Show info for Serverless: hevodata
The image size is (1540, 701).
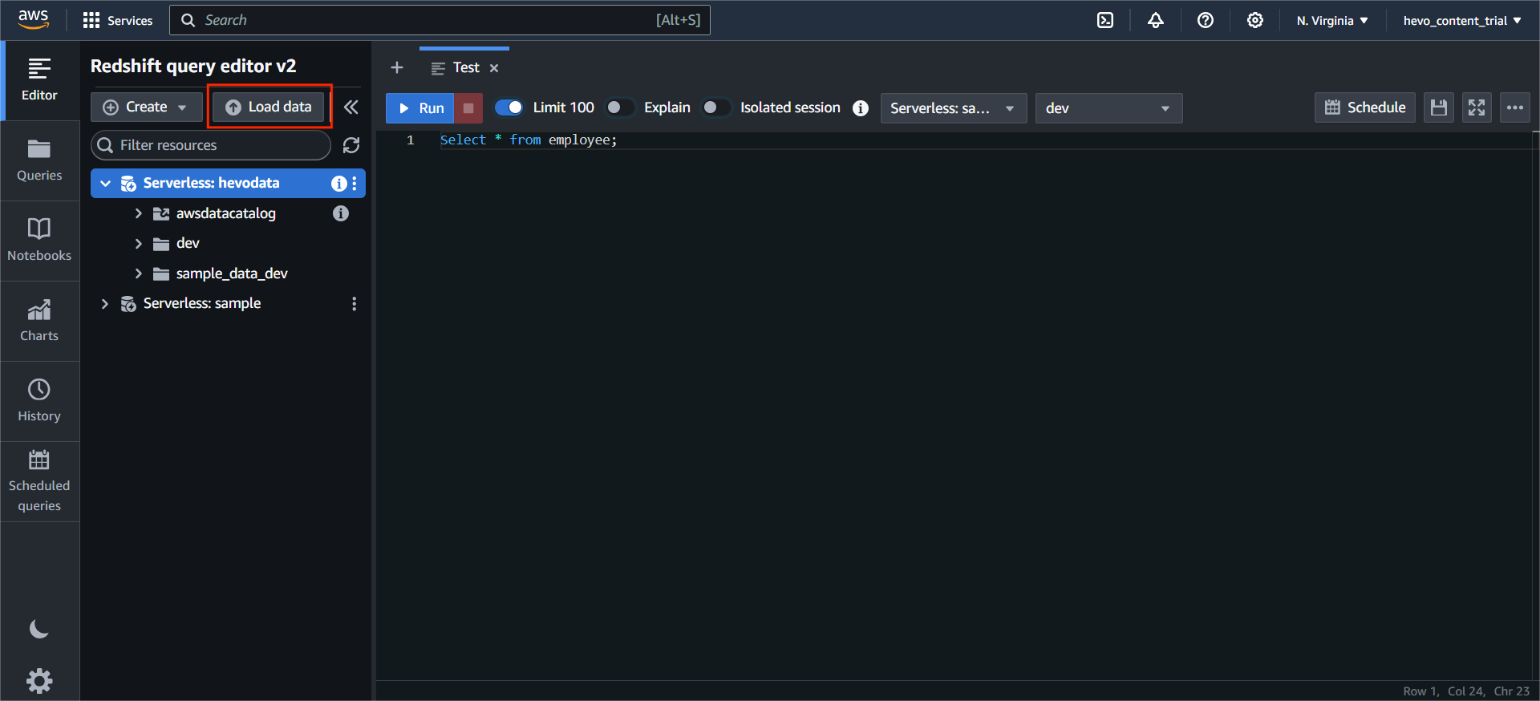coord(338,184)
